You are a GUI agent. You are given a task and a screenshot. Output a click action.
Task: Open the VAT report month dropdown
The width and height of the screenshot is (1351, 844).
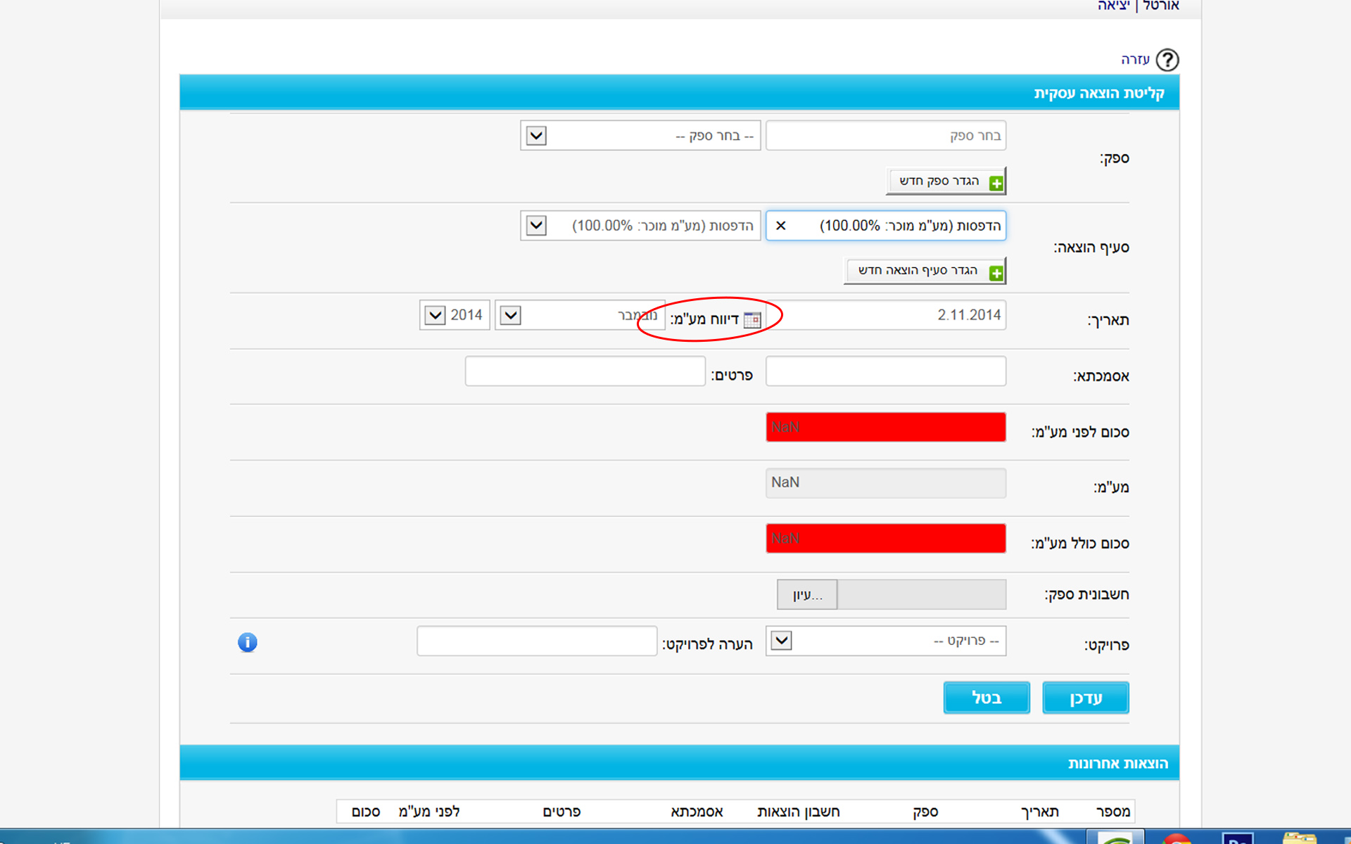[x=511, y=315]
